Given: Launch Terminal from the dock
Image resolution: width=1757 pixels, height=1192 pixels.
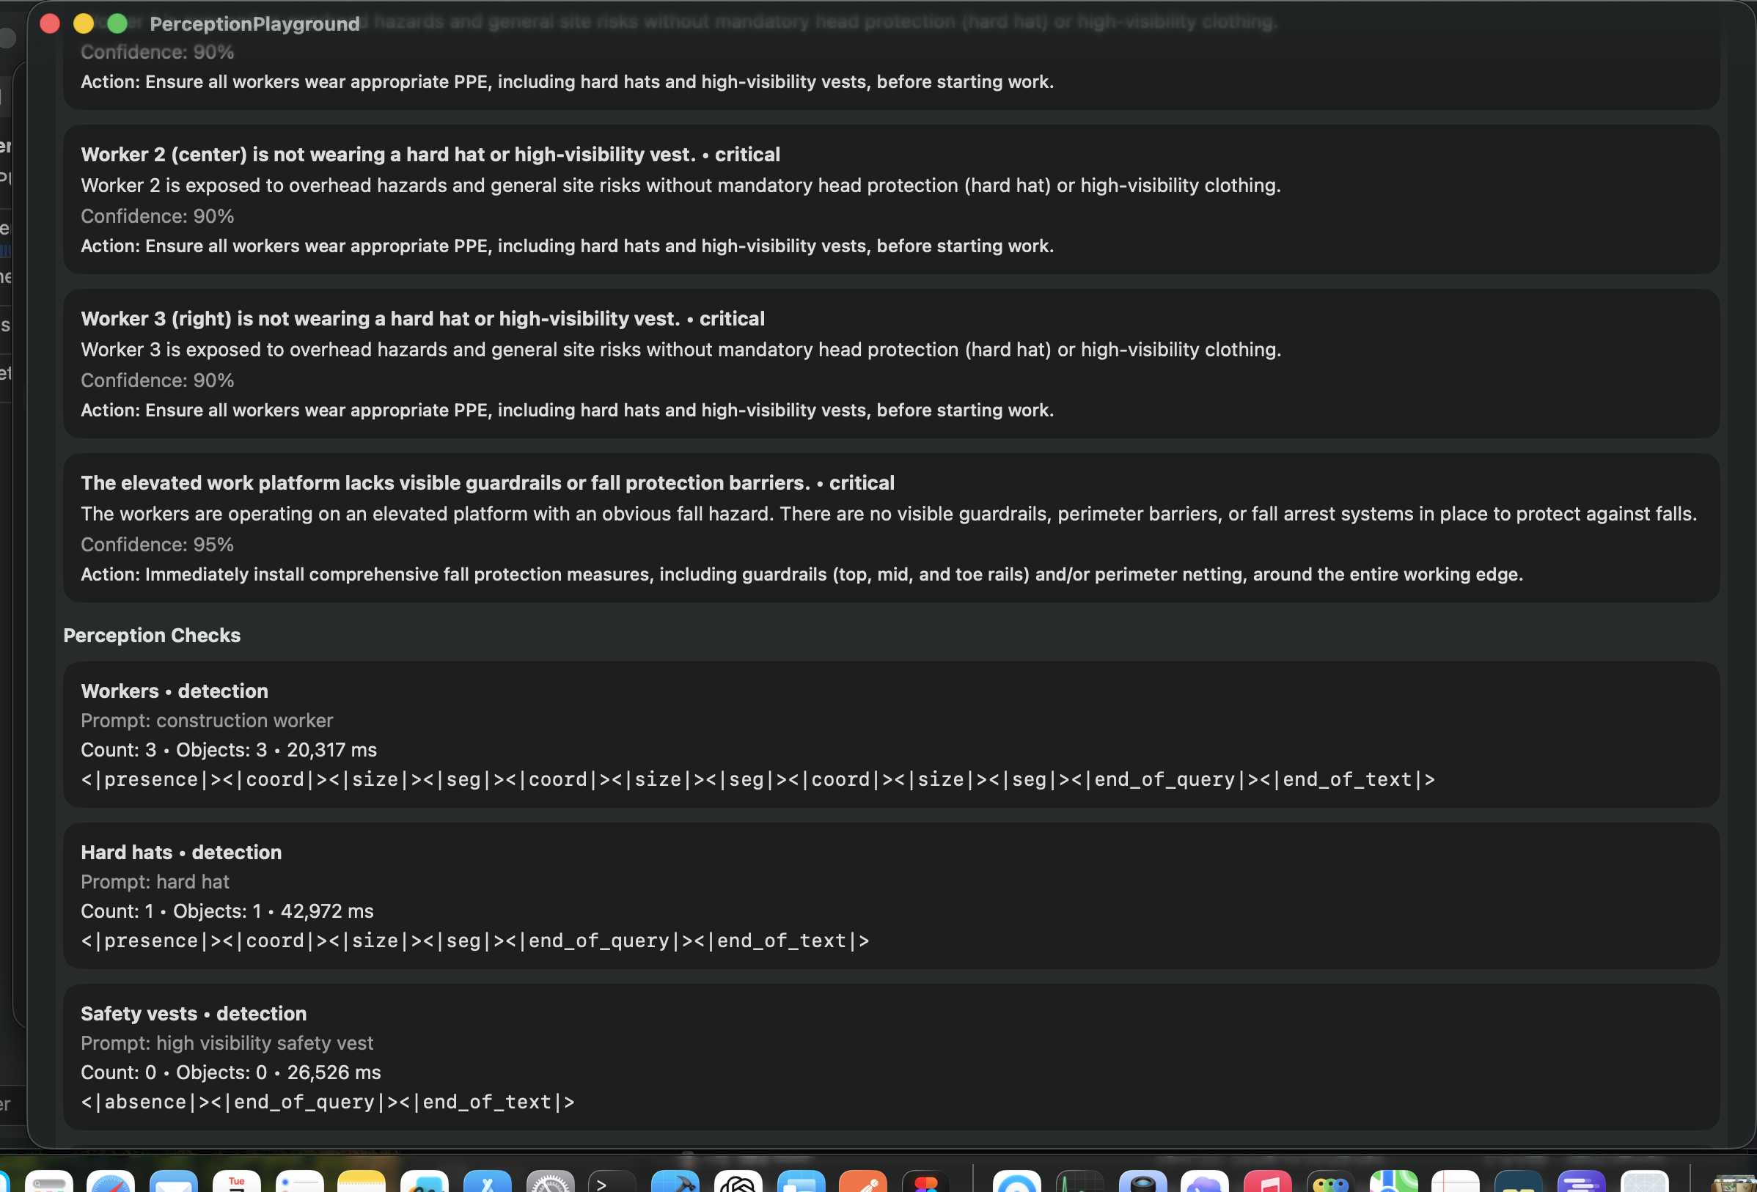Looking at the screenshot, I should (x=612, y=1182).
